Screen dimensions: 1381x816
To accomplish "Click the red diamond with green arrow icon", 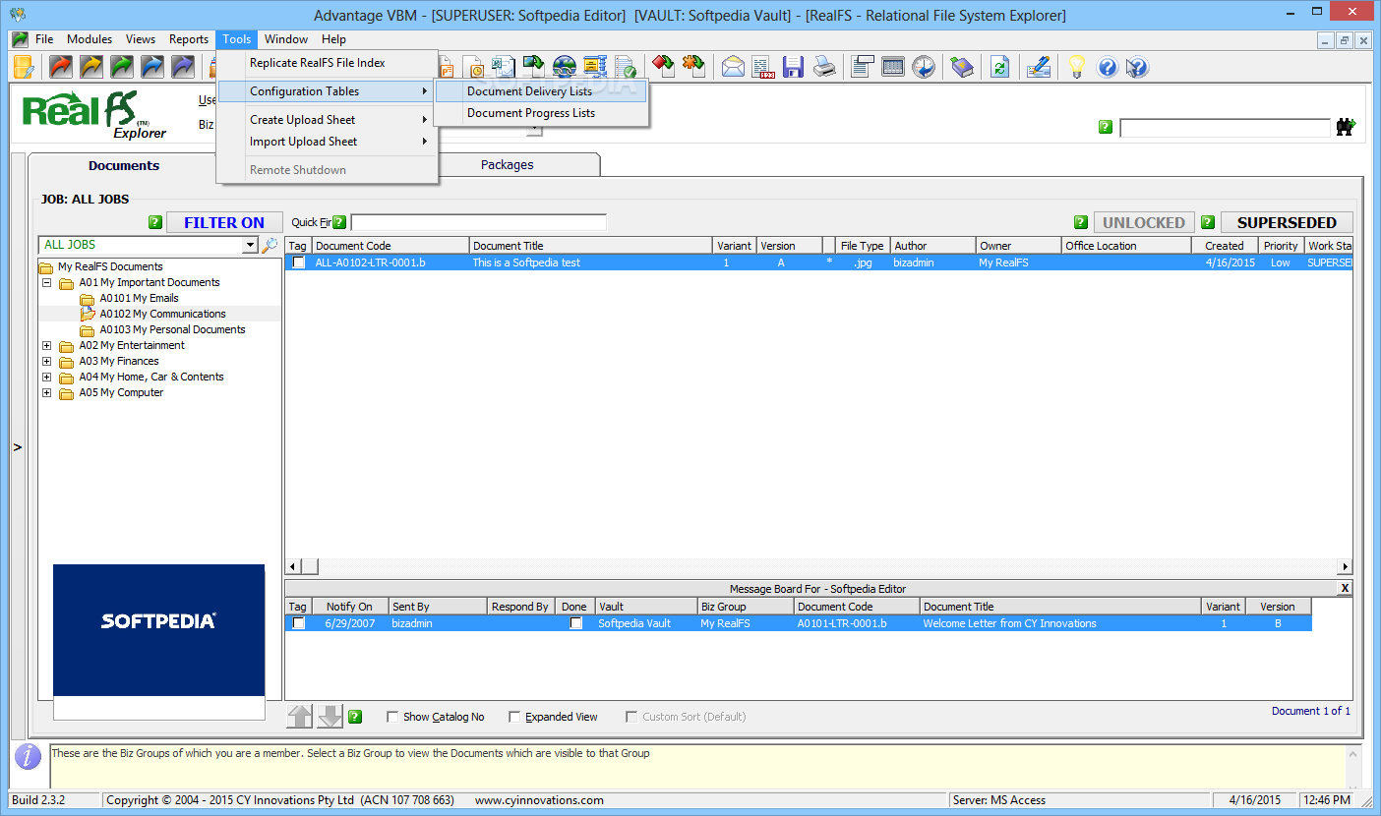I will [x=664, y=67].
